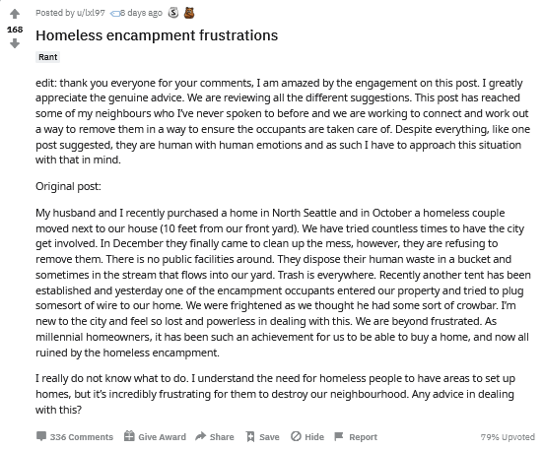Click the 6 days ago timestamp
543x450 pixels.
pos(141,13)
